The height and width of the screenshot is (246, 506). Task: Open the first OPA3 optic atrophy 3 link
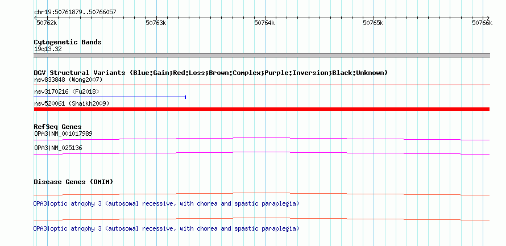[x=166, y=204]
